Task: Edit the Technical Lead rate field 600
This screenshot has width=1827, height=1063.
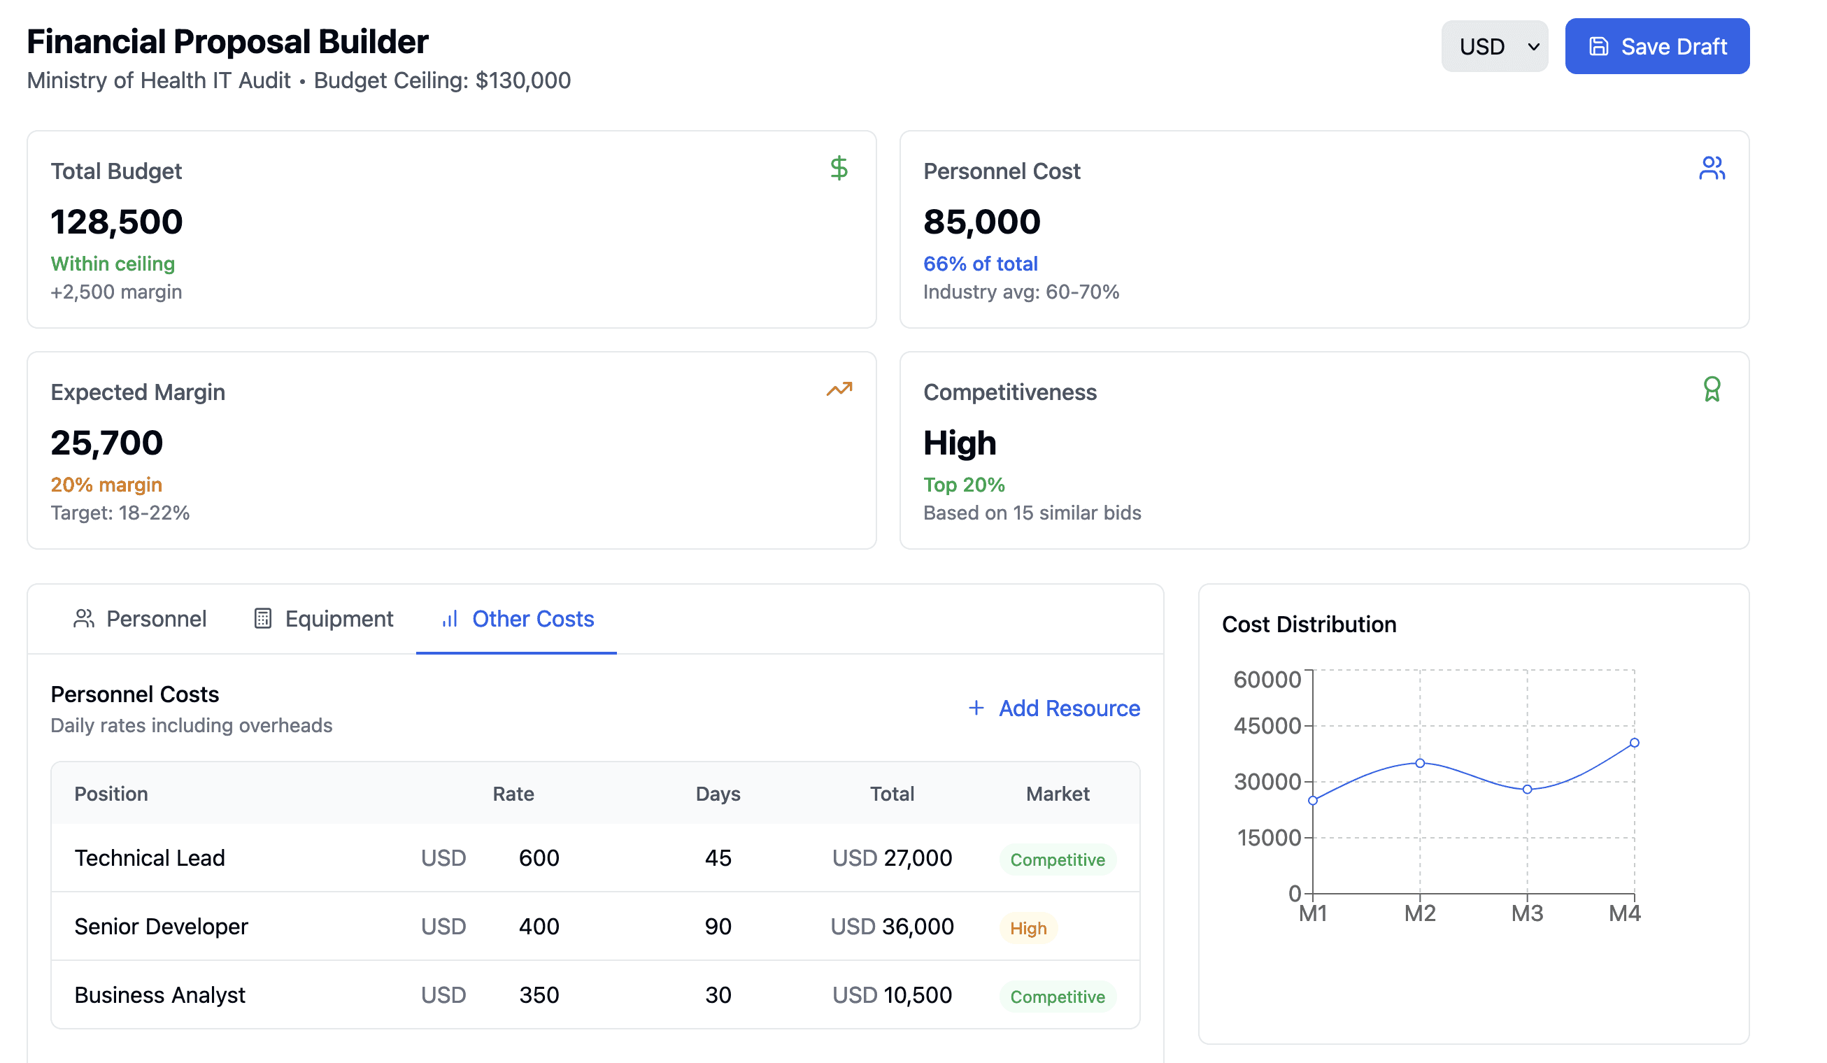Action: [x=539, y=858]
